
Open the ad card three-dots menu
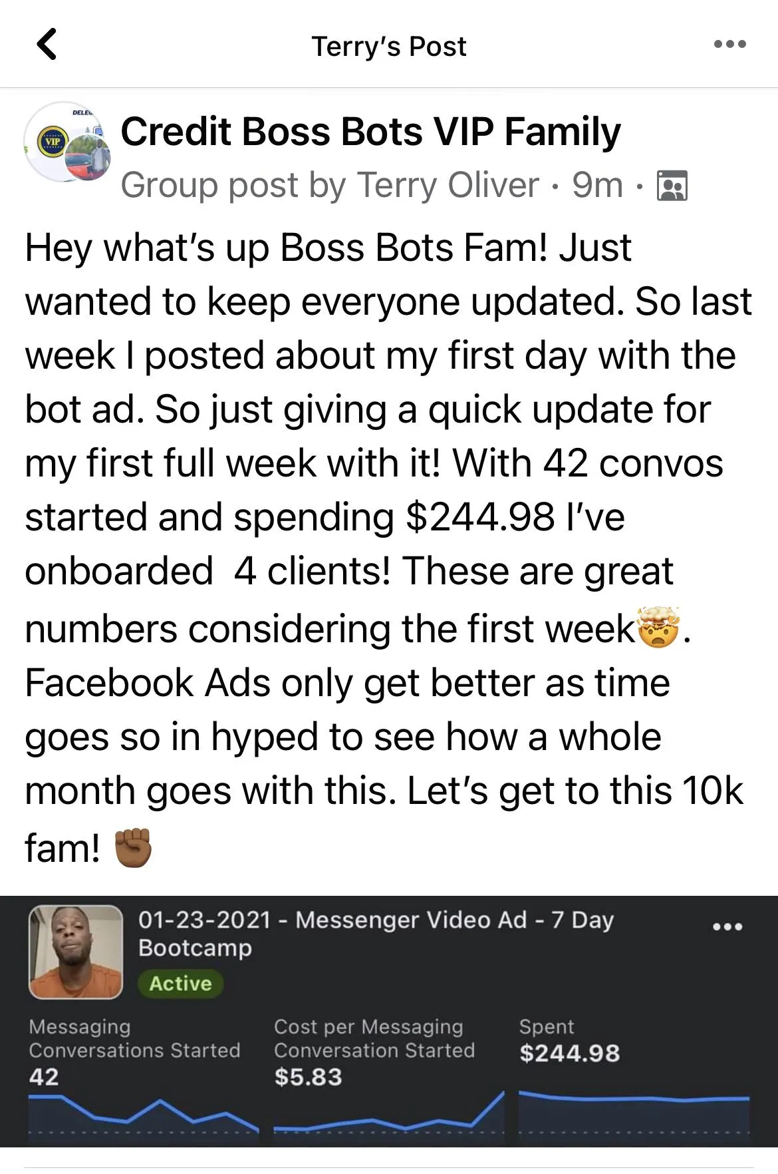(727, 926)
